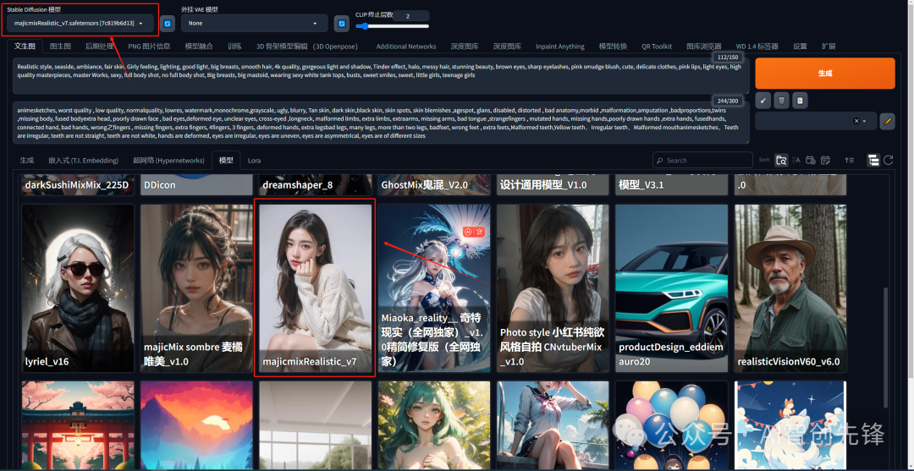Open the WD 1.4 标签器 tab
This screenshot has height=471, width=914.
[x=757, y=46]
